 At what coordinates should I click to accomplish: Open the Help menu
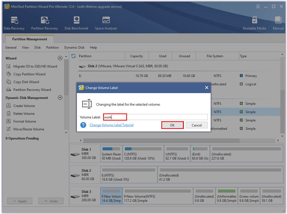click(x=93, y=48)
